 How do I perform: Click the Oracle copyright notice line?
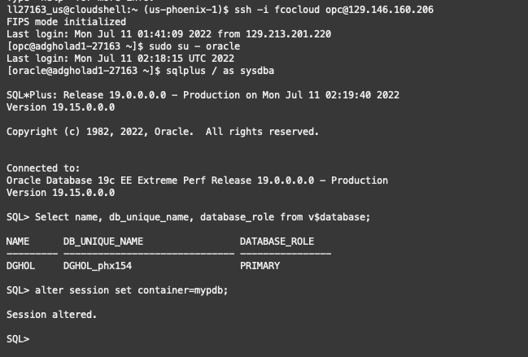(163, 132)
